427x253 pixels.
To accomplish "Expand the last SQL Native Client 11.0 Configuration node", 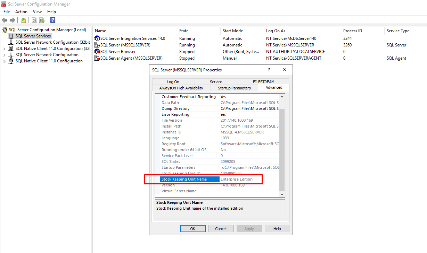I will pos(4,61).
